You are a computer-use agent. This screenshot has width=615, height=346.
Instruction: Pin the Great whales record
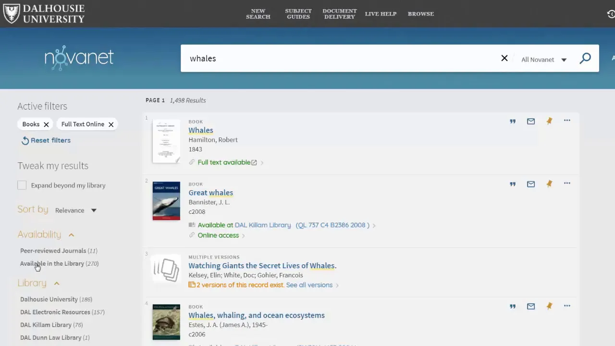click(549, 184)
